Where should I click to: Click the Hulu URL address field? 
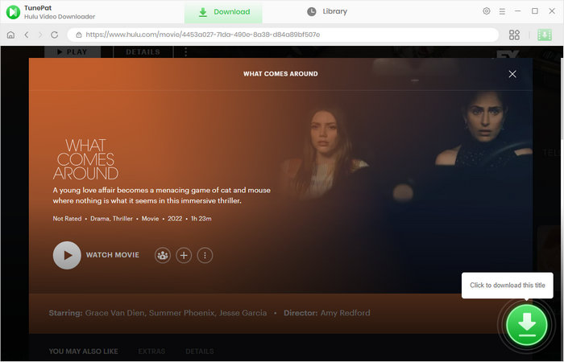tap(283, 35)
